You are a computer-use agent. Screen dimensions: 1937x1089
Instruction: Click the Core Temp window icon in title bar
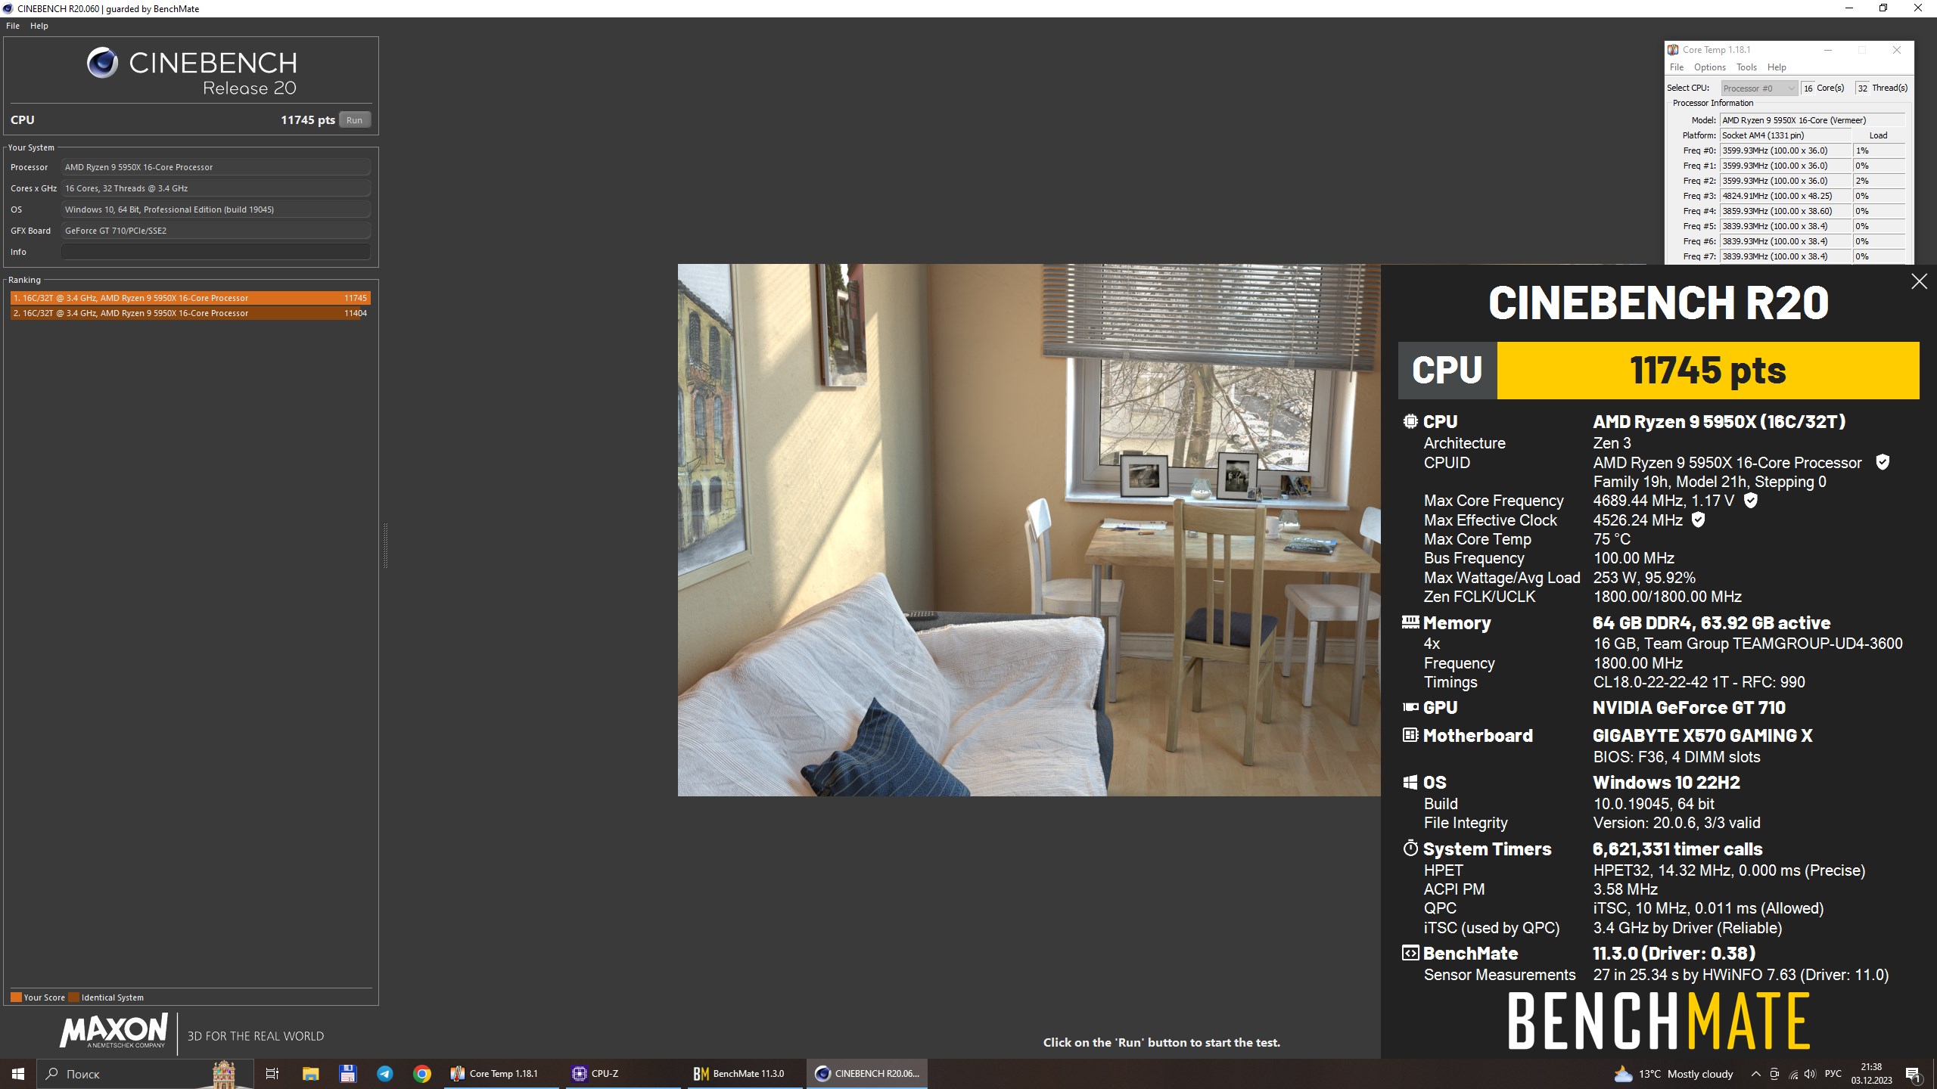[x=1673, y=50]
